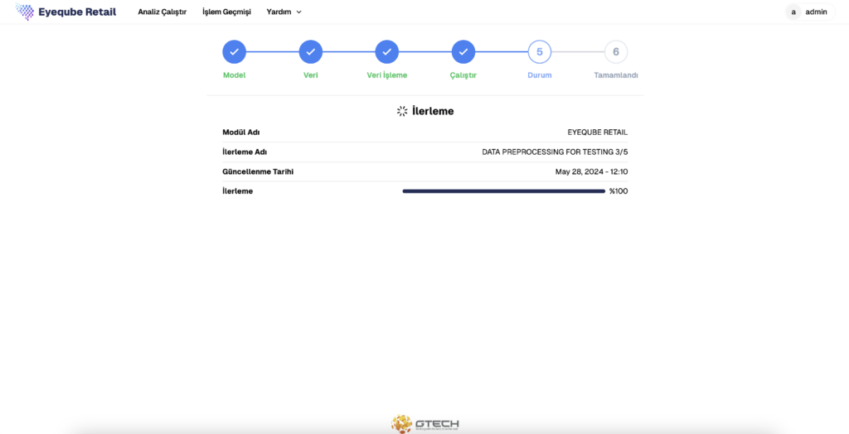Select step 6 Tamamlandı circle
This screenshot has width=849, height=434.
[x=616, y=51]
